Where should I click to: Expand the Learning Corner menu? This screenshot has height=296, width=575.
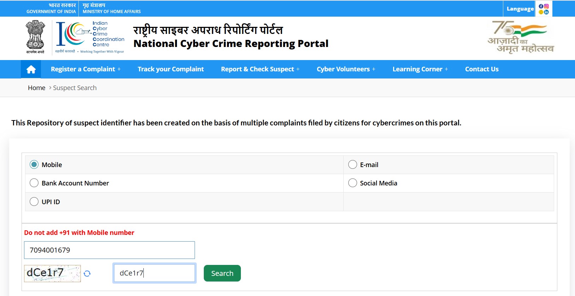click(x=420, y=69)
